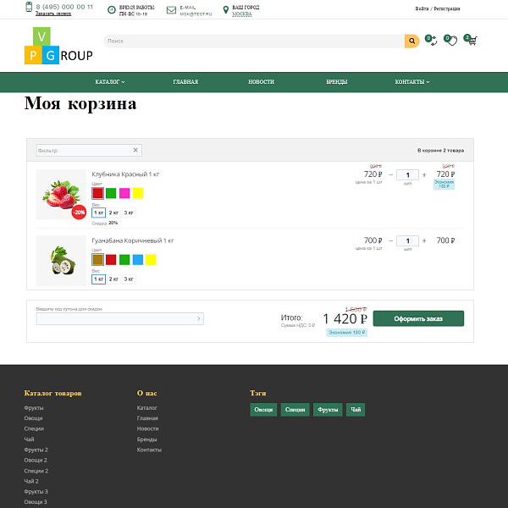
Task: Expand the Контакты menu dropdown
Action: pyautogui.click(x=411, y=82)
